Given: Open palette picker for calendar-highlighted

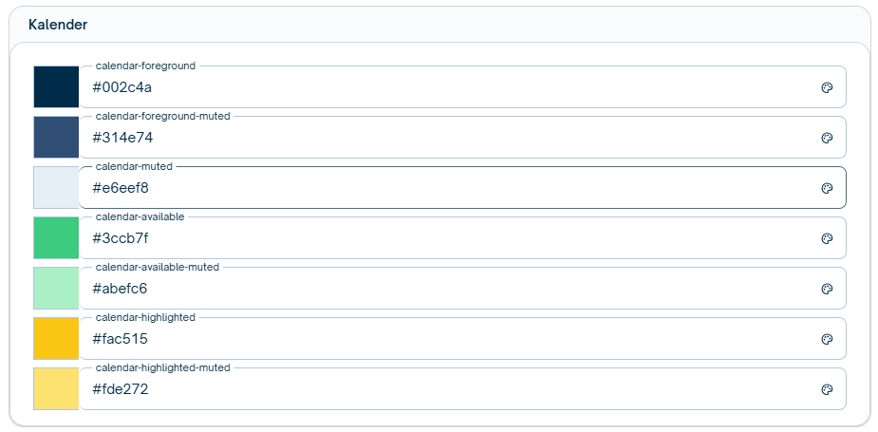Looking at the screenshot, I should [827, 339].
